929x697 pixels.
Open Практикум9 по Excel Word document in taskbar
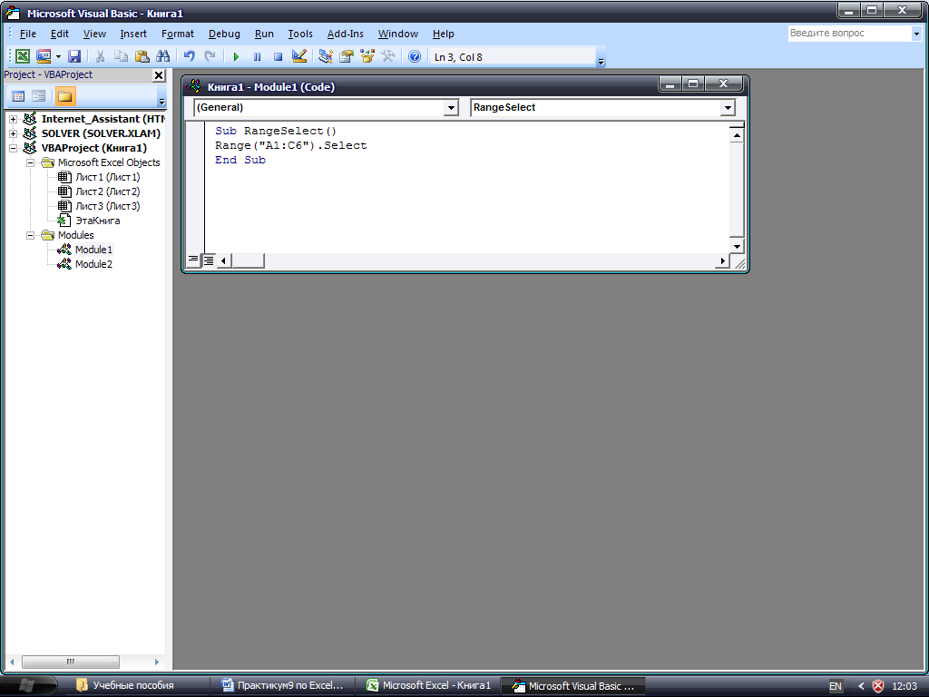pyautogui.click(x=283, y=686)
